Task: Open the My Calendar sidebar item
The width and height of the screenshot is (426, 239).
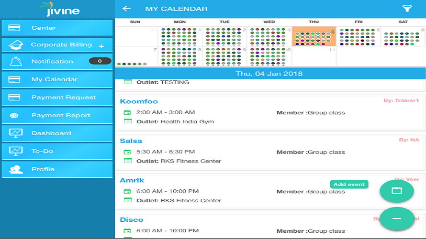Action: click(x=57, y=79)
